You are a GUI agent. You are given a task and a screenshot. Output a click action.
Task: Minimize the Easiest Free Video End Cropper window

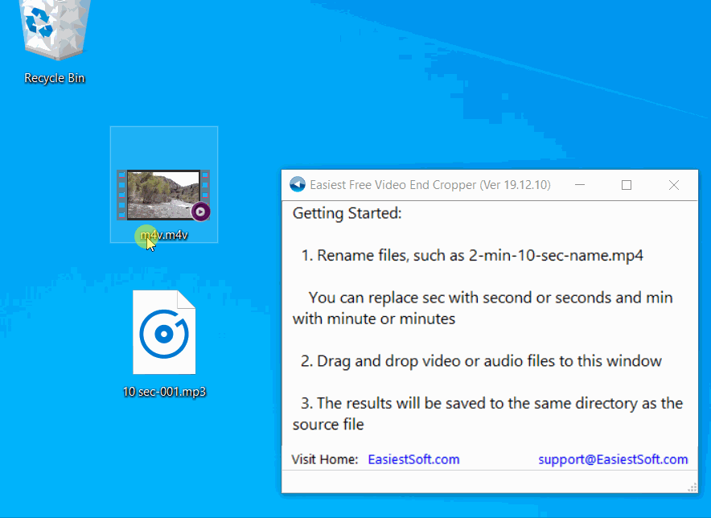[580, 185]
